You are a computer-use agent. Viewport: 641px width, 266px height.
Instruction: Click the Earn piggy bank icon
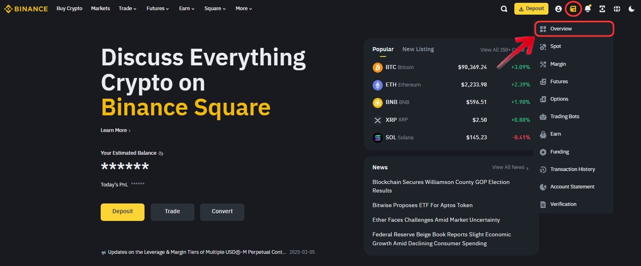click(543, 134)
